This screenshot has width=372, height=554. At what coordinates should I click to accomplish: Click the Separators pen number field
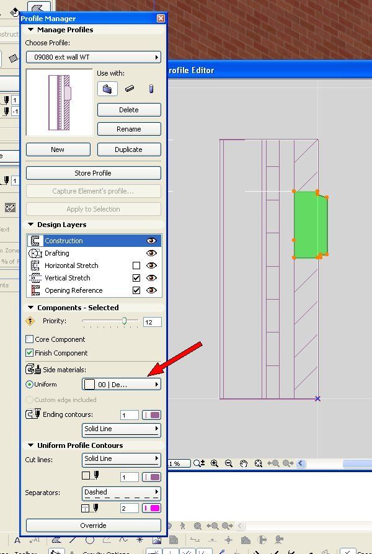(129, 509)
